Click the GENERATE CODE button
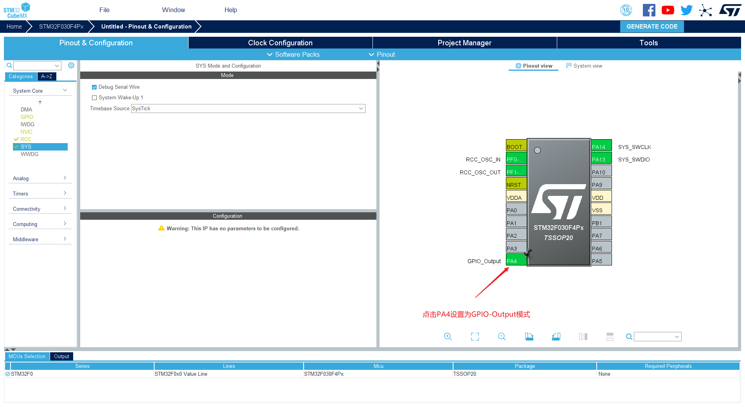This screenshot has width=745, height=407. pyautogui.click(x=652, y=27)
